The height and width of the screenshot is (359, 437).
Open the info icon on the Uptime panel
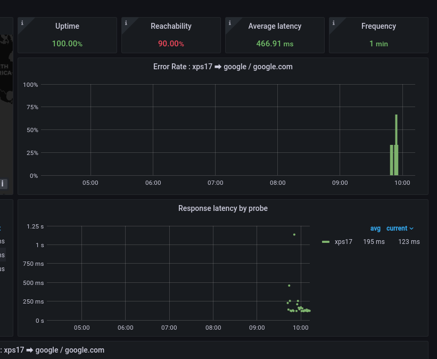point(22,22)
